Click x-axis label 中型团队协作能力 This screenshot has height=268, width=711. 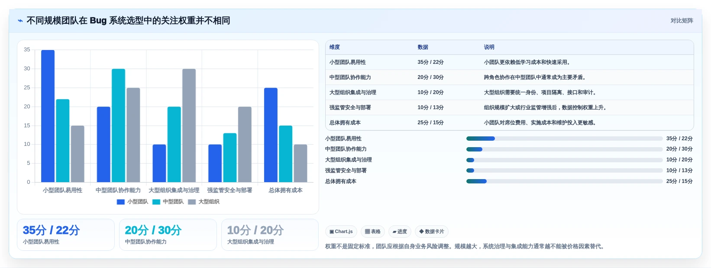point(118,190)
